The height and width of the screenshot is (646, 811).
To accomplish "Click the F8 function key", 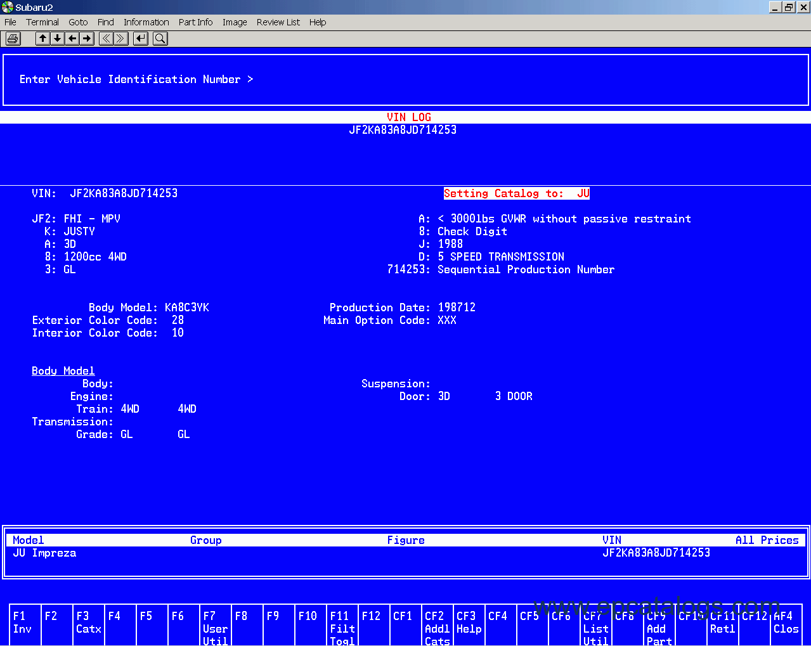I will (247, 625).
